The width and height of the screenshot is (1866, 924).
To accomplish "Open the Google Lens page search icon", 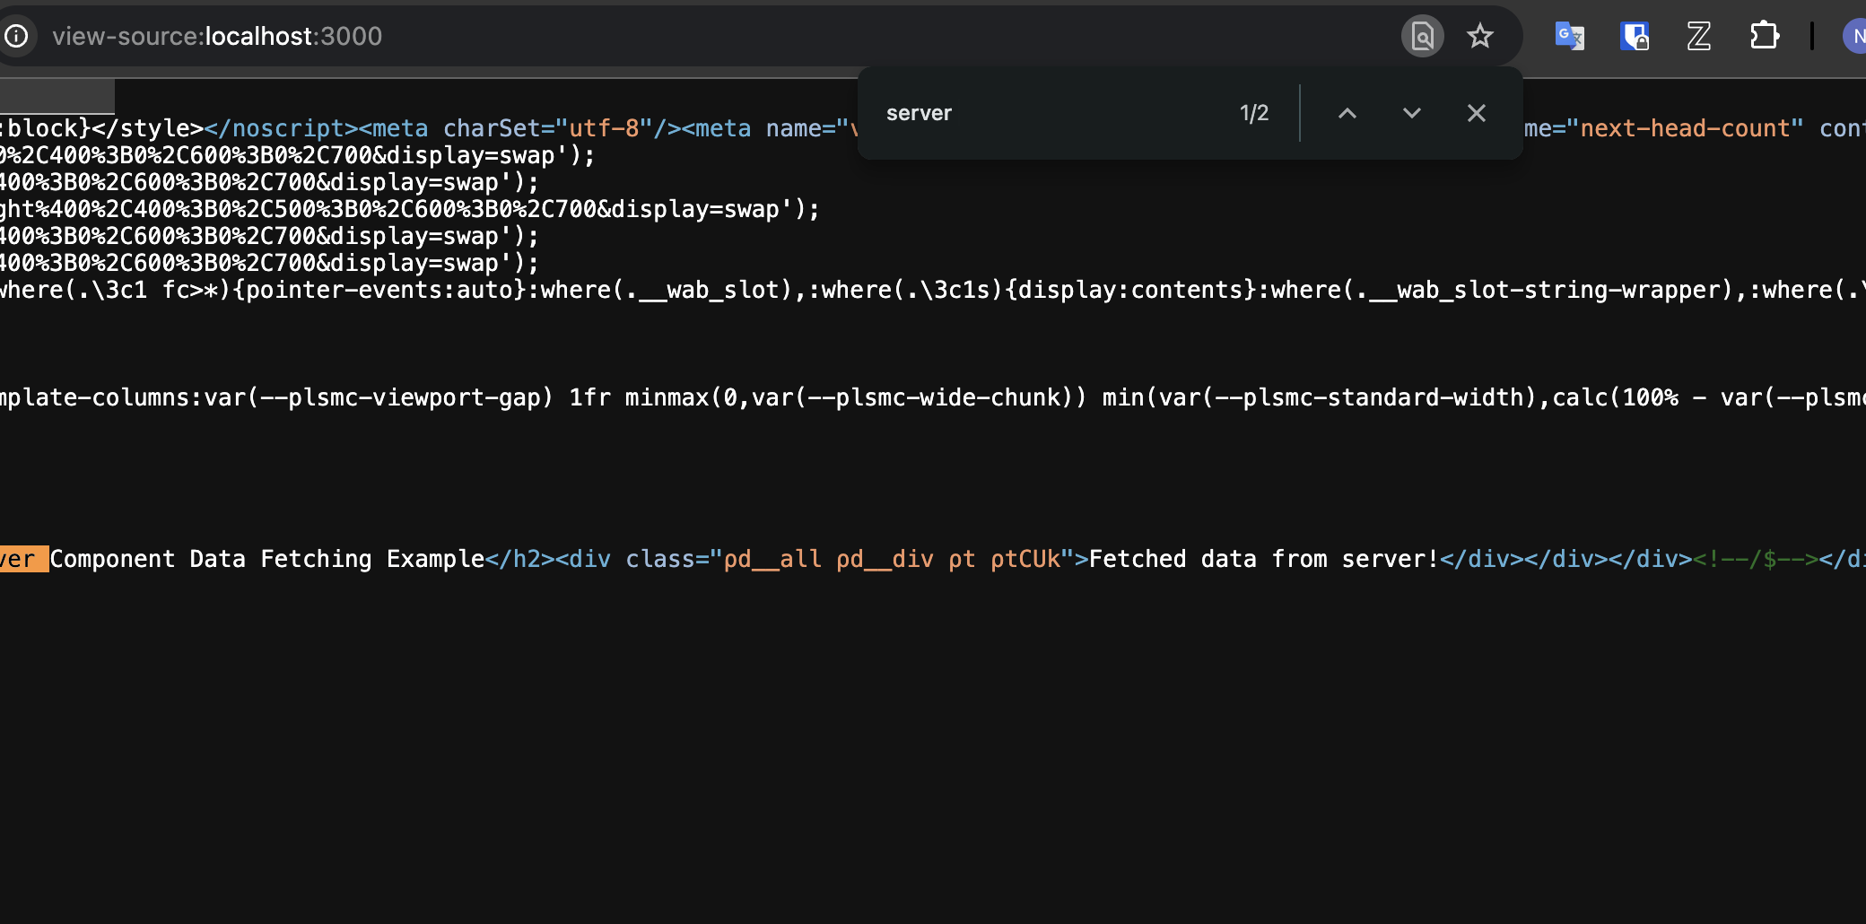I will click(1422, 36).
